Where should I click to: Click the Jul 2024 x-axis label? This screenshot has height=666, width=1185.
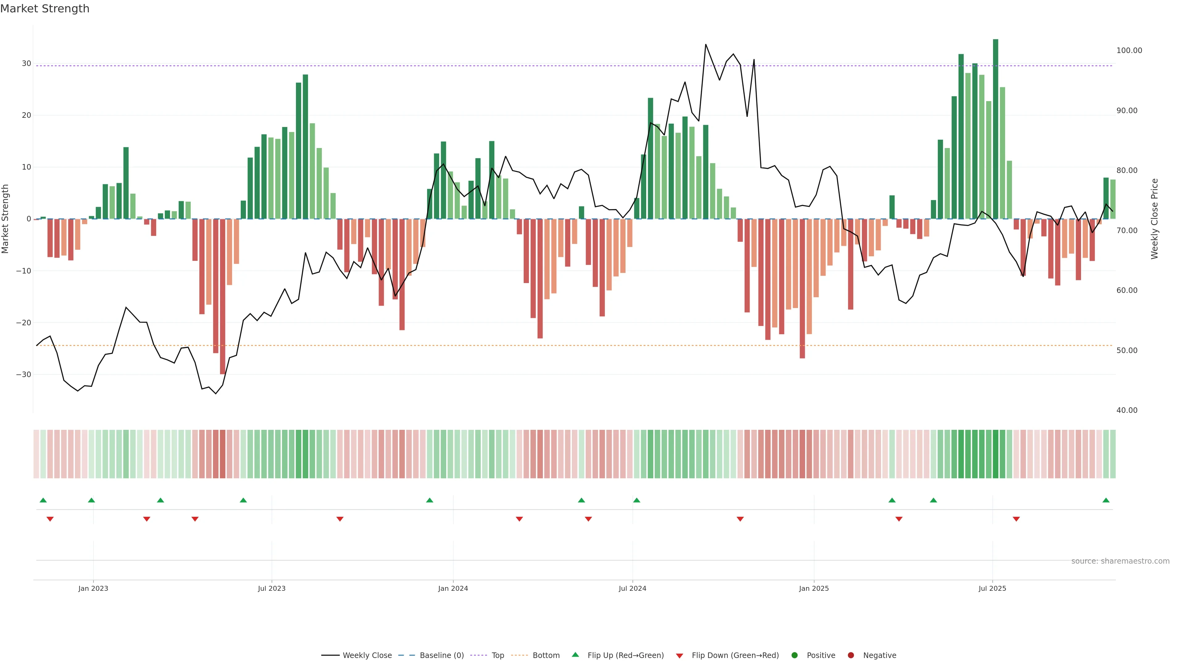click(632, 588)
